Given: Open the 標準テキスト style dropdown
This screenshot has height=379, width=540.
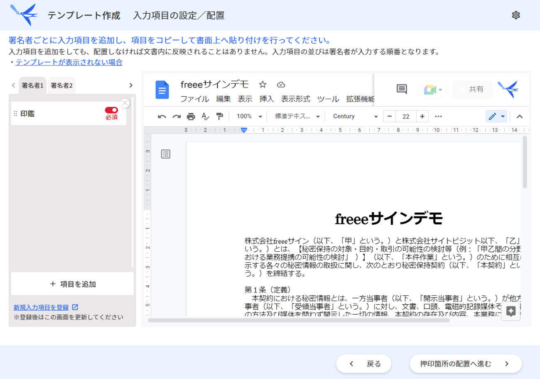Looking at the screenshot, I should (297, 117).
